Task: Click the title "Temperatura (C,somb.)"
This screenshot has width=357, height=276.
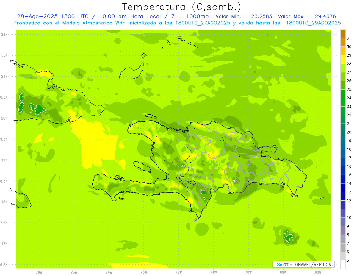Action: click(x=181, y=7)
